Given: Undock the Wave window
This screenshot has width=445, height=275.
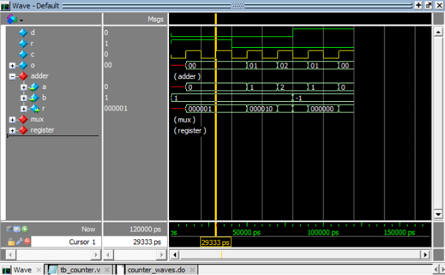Looking at the screenshot, I should pyautogui.click(x=429, y=5).
